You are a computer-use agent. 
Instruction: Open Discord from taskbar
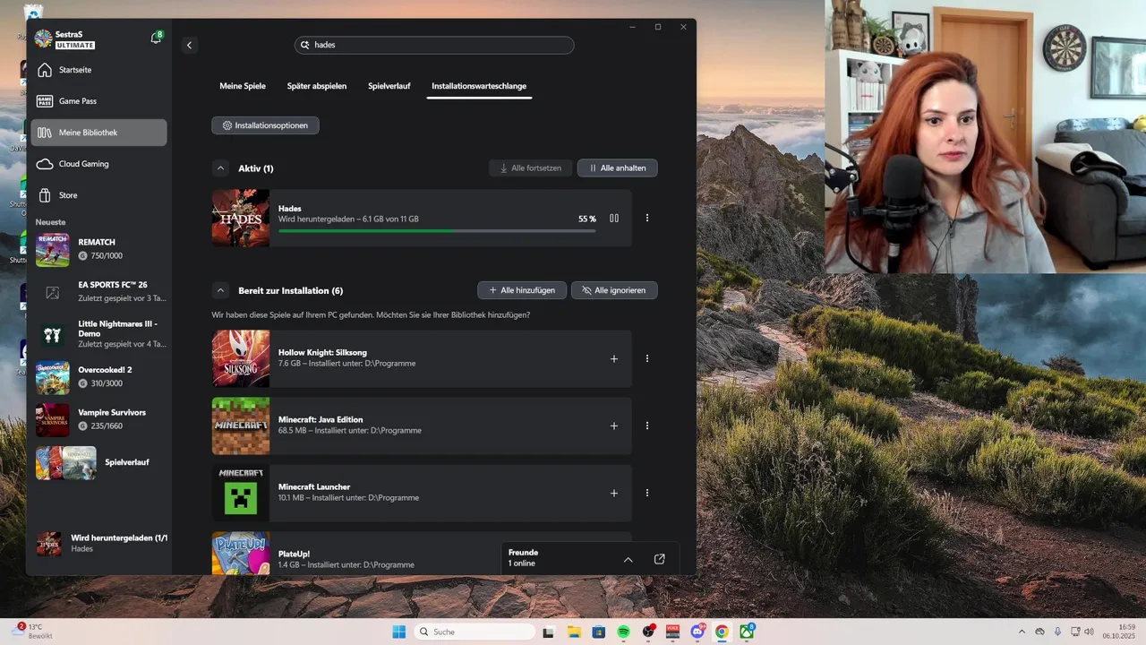[697, 632]
